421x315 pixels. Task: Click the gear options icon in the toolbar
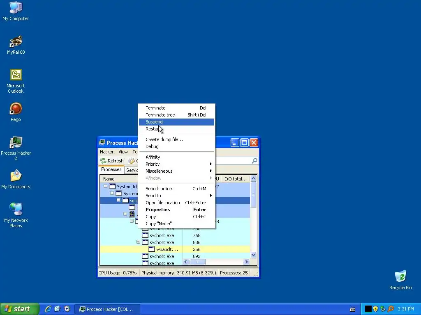(x=132, y=161)
